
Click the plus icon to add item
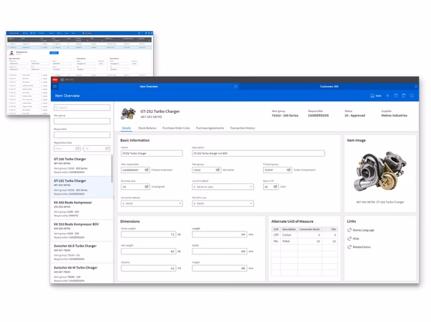(x=387, y=96)
